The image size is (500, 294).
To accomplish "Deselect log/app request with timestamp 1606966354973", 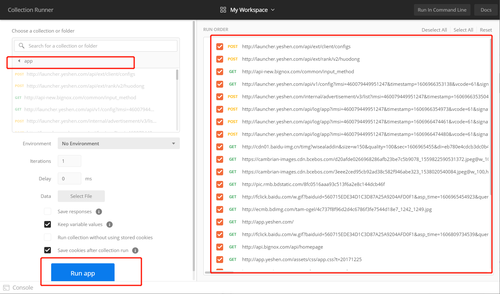I will click(x=220, y=109).
